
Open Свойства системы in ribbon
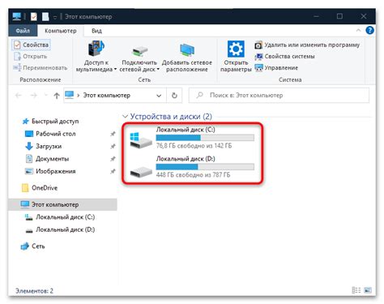point(284,56)
